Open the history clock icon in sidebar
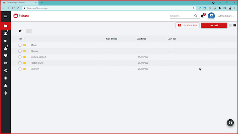 point(5,71)
